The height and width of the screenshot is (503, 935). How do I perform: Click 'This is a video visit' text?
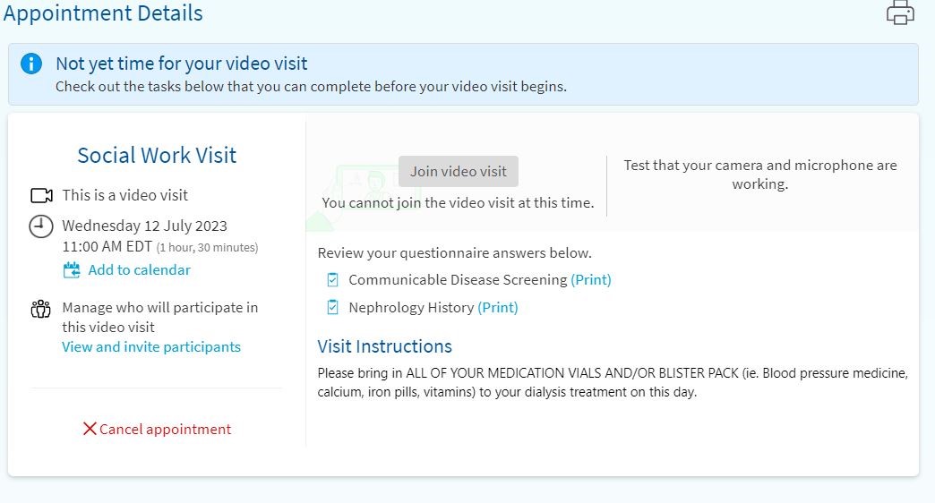pos(124,195)
